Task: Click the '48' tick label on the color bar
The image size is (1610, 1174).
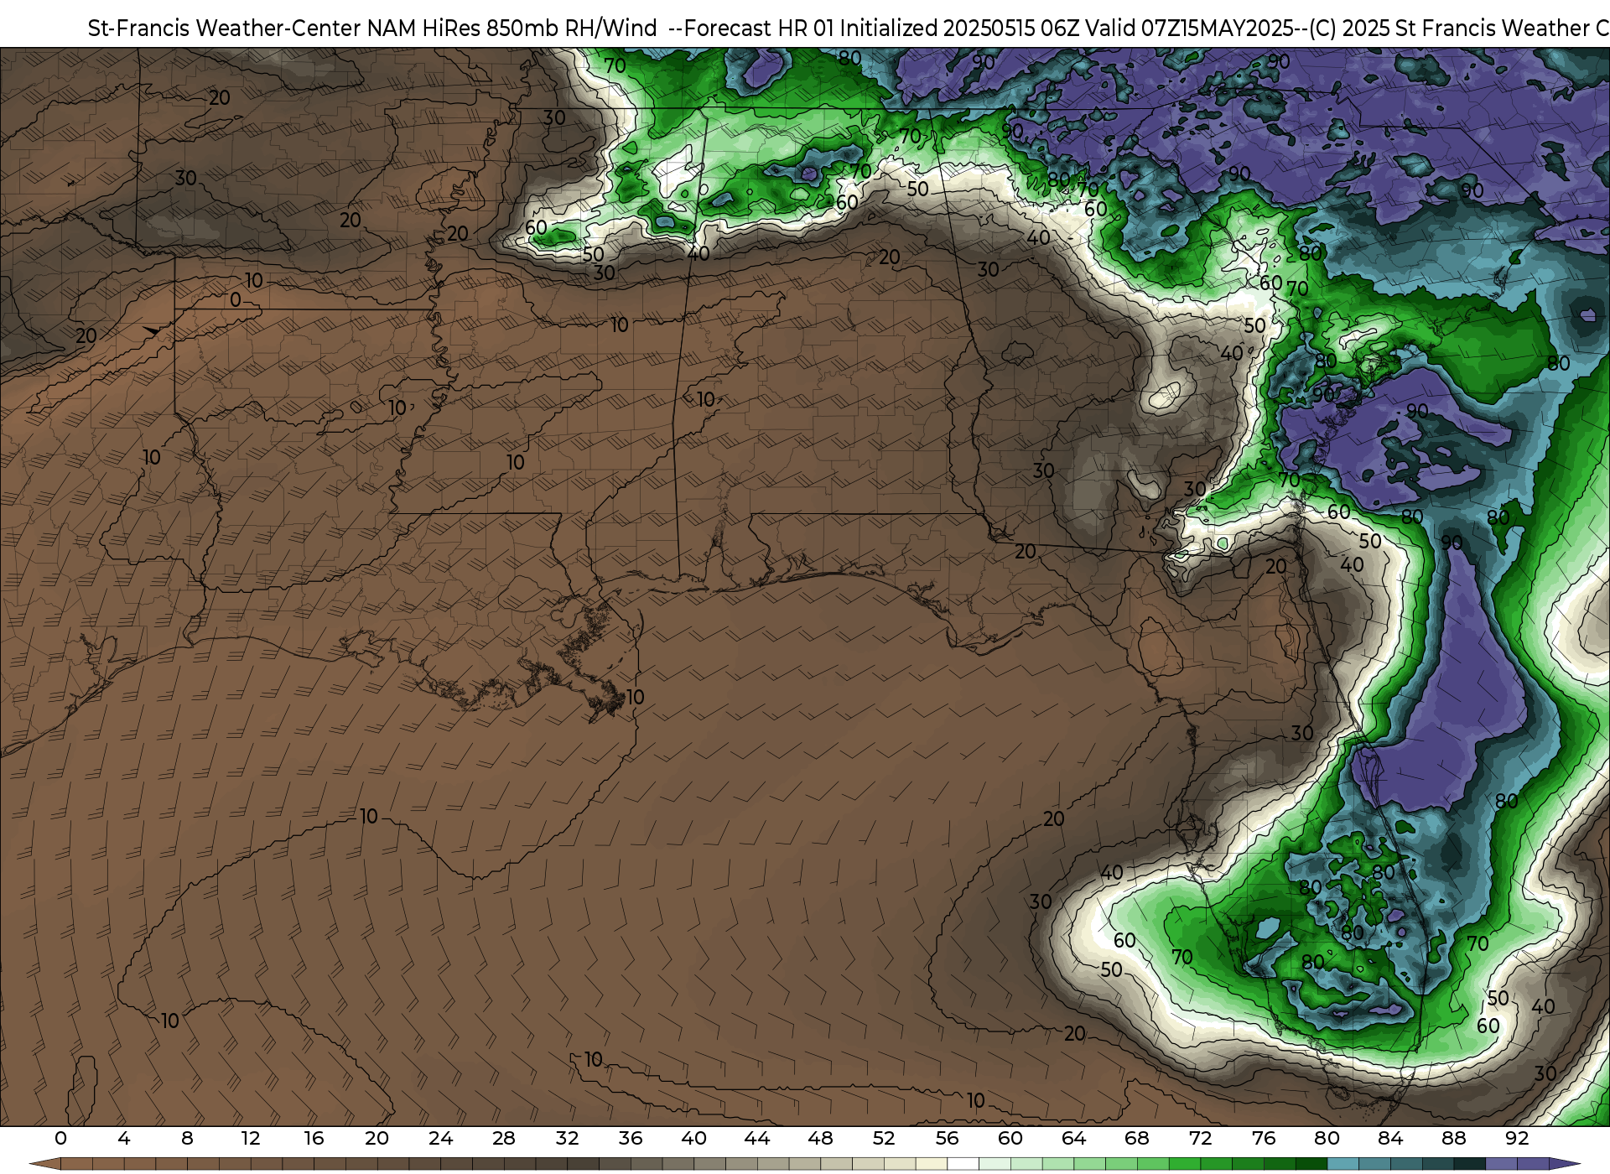Action: pyautogui.click(x=820, y=1138)
